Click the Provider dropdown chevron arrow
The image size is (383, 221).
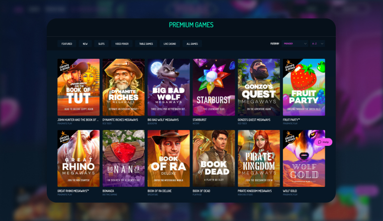click(x=305, y=44)
